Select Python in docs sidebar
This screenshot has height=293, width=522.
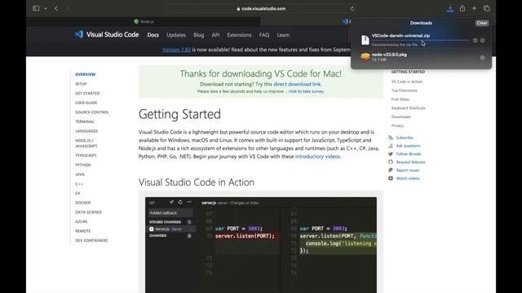pyautogui.click(x=83, y=164)
